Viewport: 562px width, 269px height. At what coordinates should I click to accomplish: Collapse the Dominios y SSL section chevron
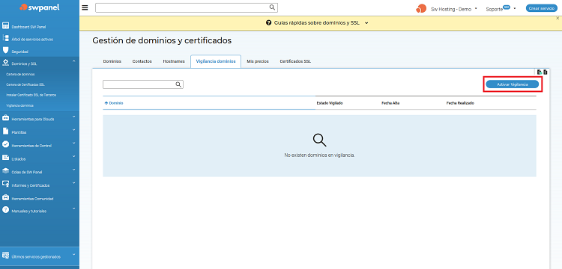(74, 61)
